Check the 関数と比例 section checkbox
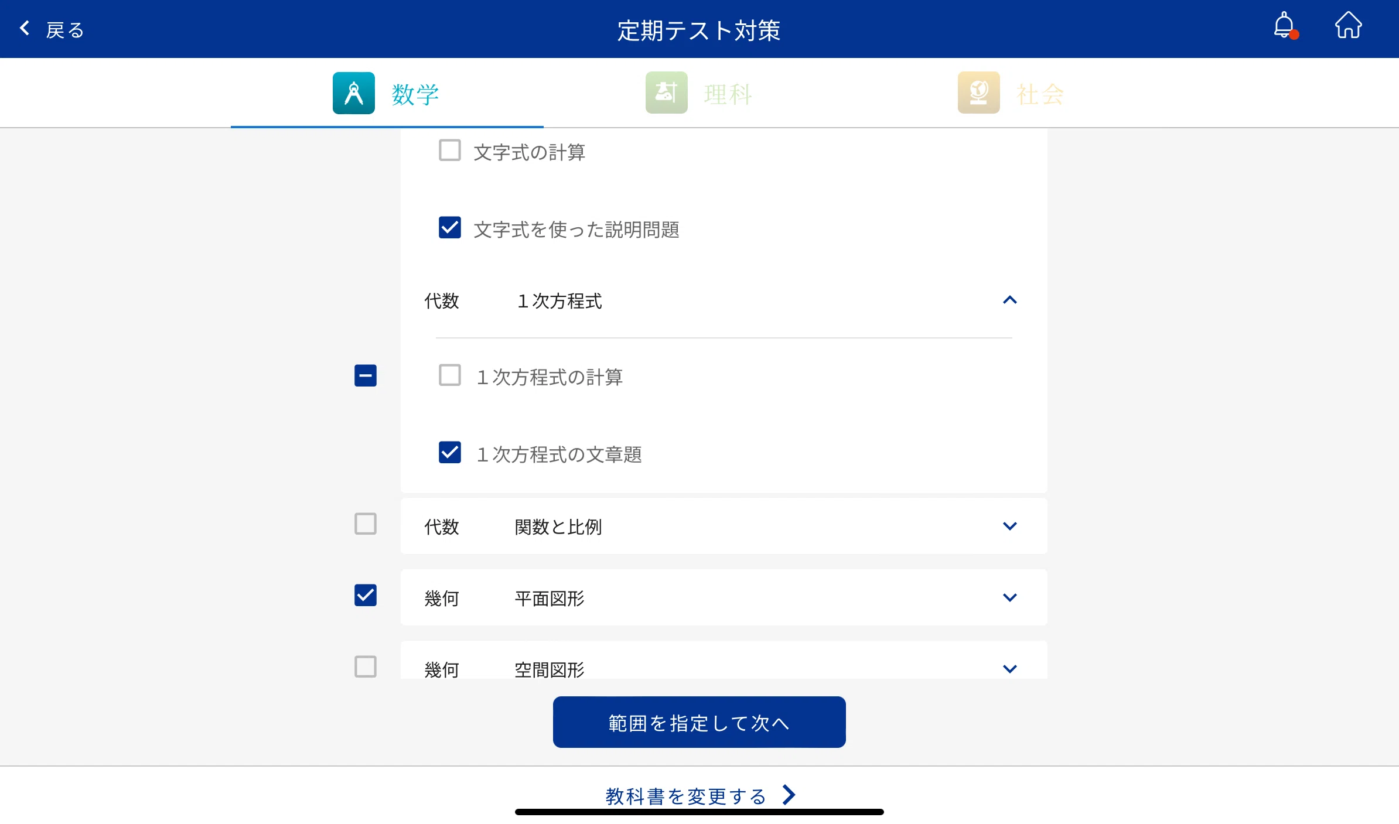The height and width of the screenshot is (824, 1399). pos(366,524)
